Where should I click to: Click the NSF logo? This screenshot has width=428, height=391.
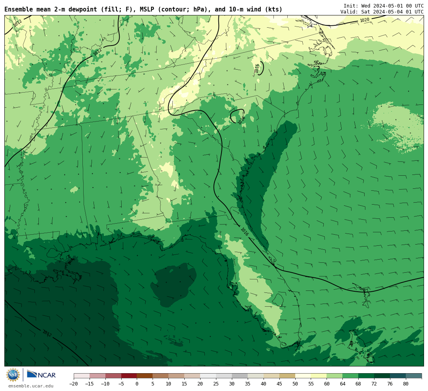point(13,375)
